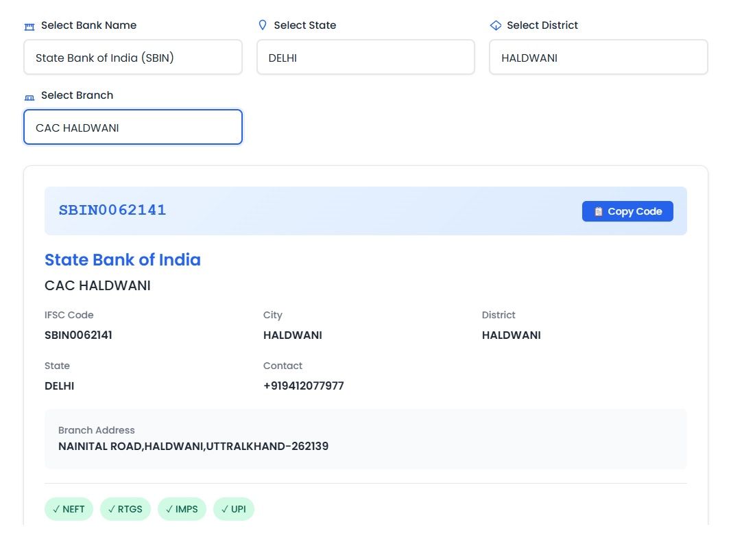Click the State Bank of India heading
This screenshot has width=731, height=544.
coord(123,260)
